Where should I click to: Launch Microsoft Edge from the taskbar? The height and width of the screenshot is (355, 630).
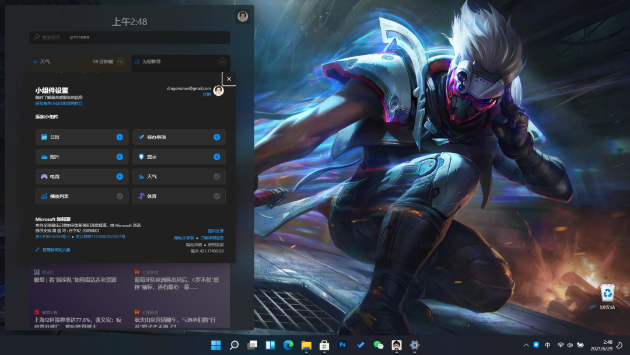pos(288,345)
